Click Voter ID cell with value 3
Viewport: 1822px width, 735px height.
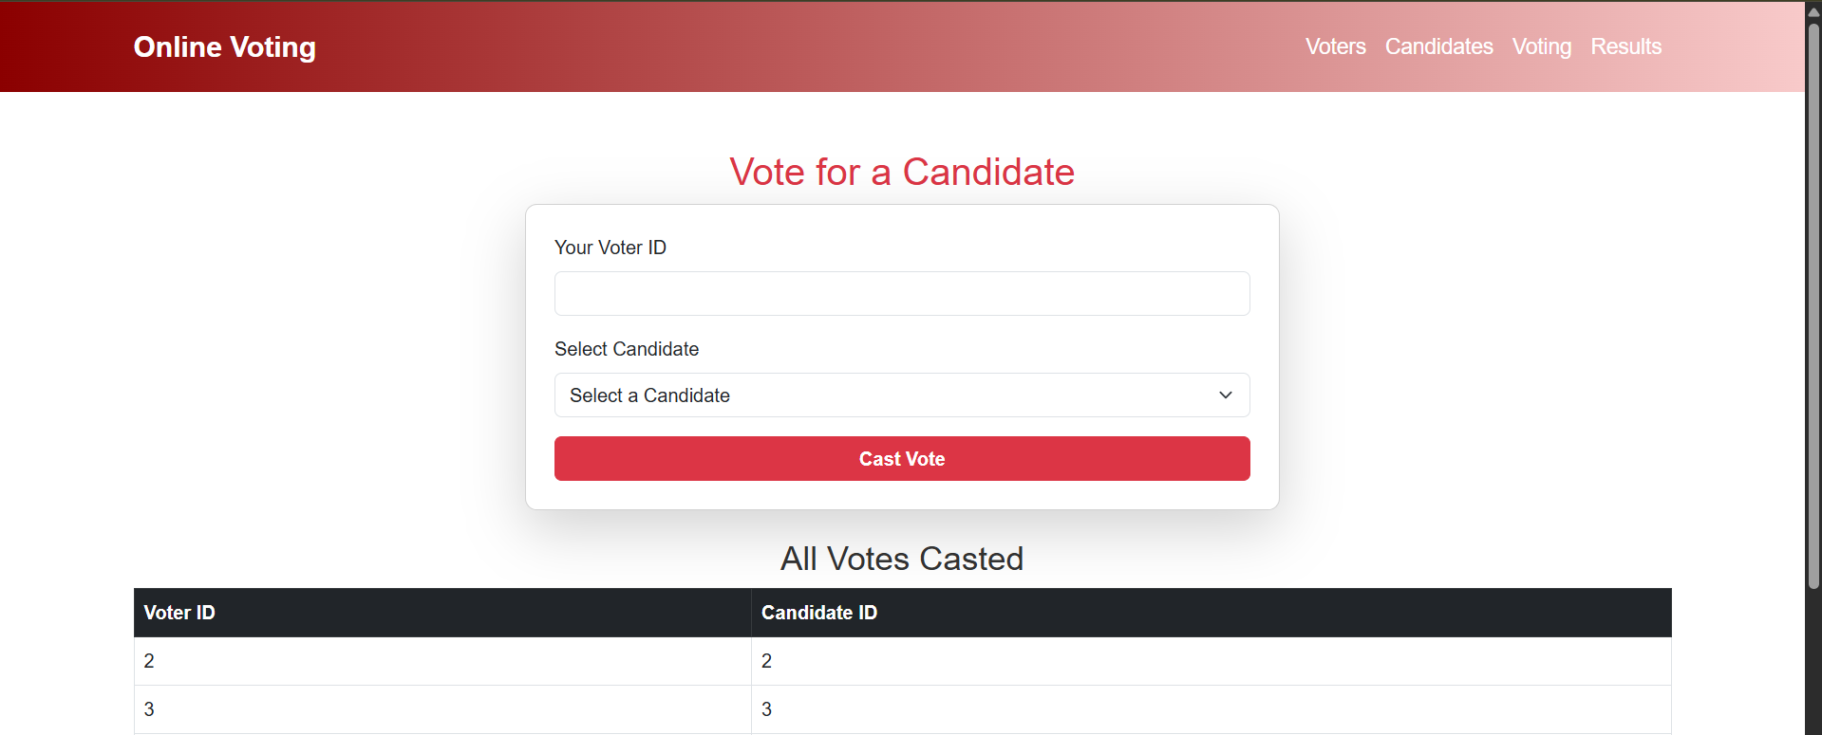442,709
